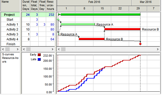Select the Start row name
Viewport: 162px width, 95px height.
[10, 20]
